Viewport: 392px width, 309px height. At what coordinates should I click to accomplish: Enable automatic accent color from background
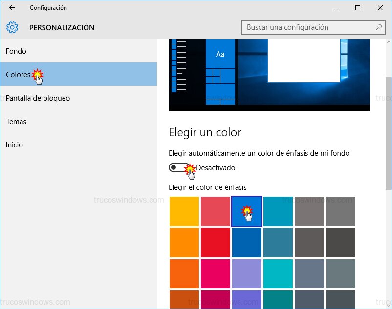(x=179, y=167)
